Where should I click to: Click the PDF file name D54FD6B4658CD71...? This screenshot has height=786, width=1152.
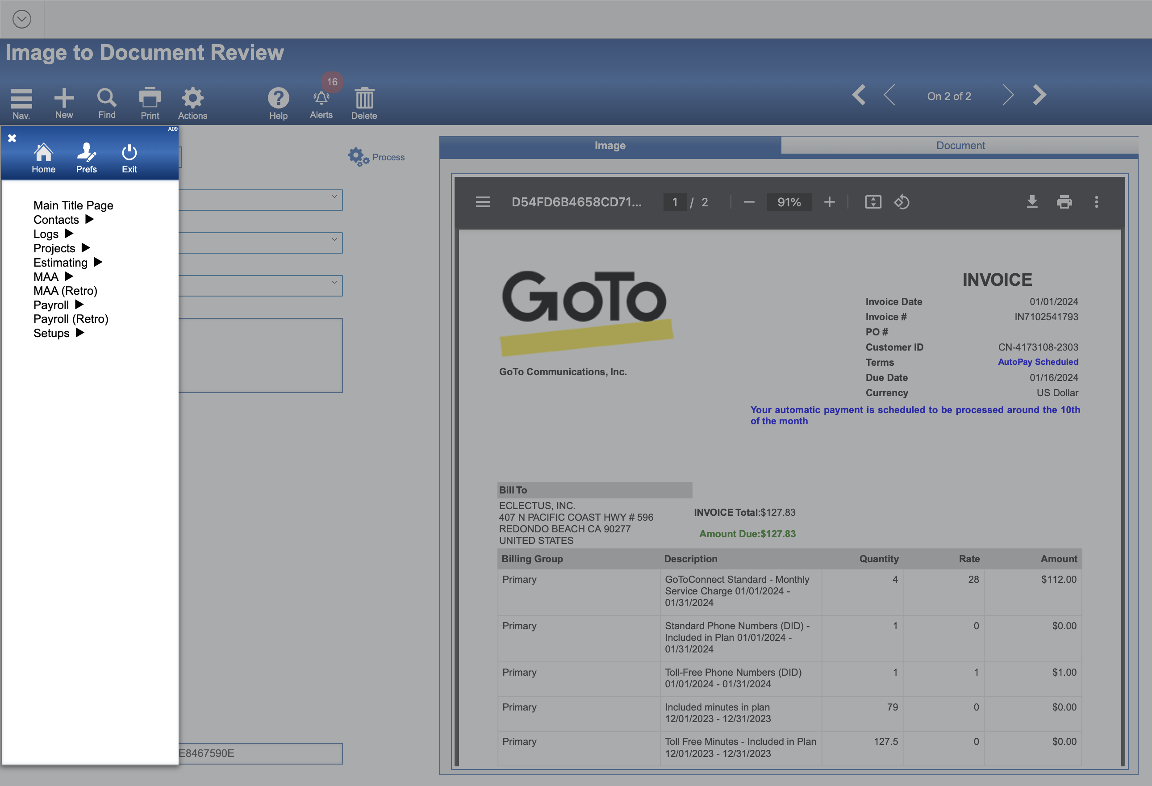(576, 202)
